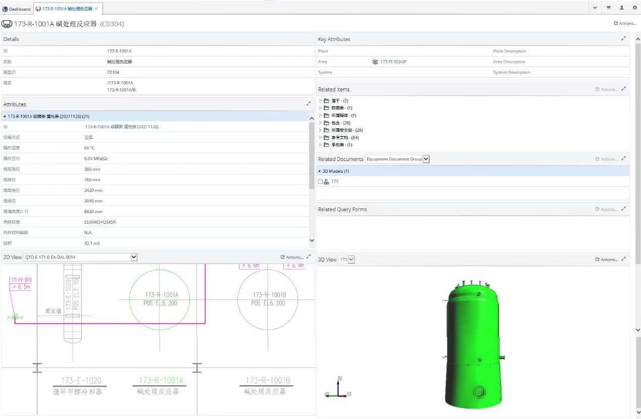Close the 173-R-1001A tab
Viewport: 641px width, 419px height.
(96, 9)
